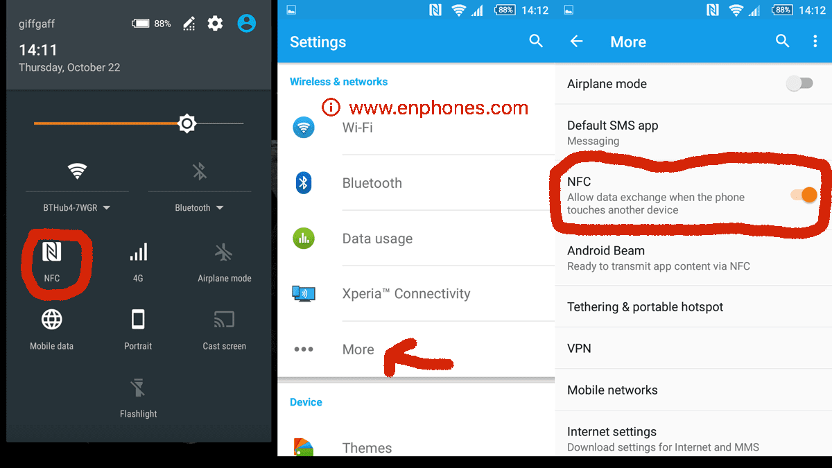Image resolution: width=832 pixels, height=468 pixels.
Task: Open Xperia Connectivity settings
Action: [x=416, y=294]
